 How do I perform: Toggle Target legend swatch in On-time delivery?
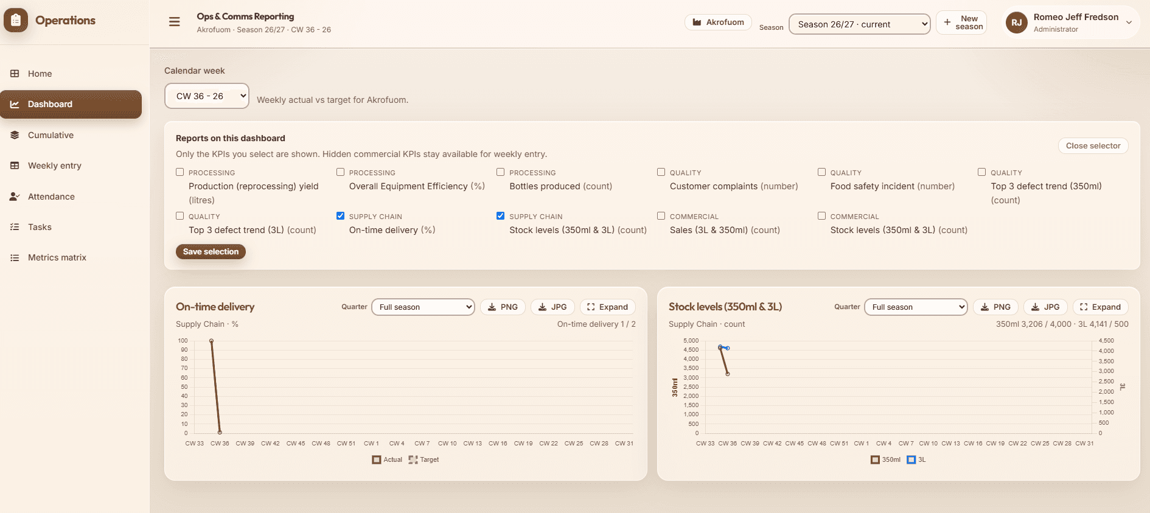tap(413, 460)
